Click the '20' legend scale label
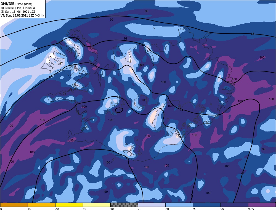This screenshot has width=276, height=211. [x=57, y=209]
